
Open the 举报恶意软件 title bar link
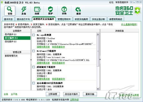[x=122, y=2]
